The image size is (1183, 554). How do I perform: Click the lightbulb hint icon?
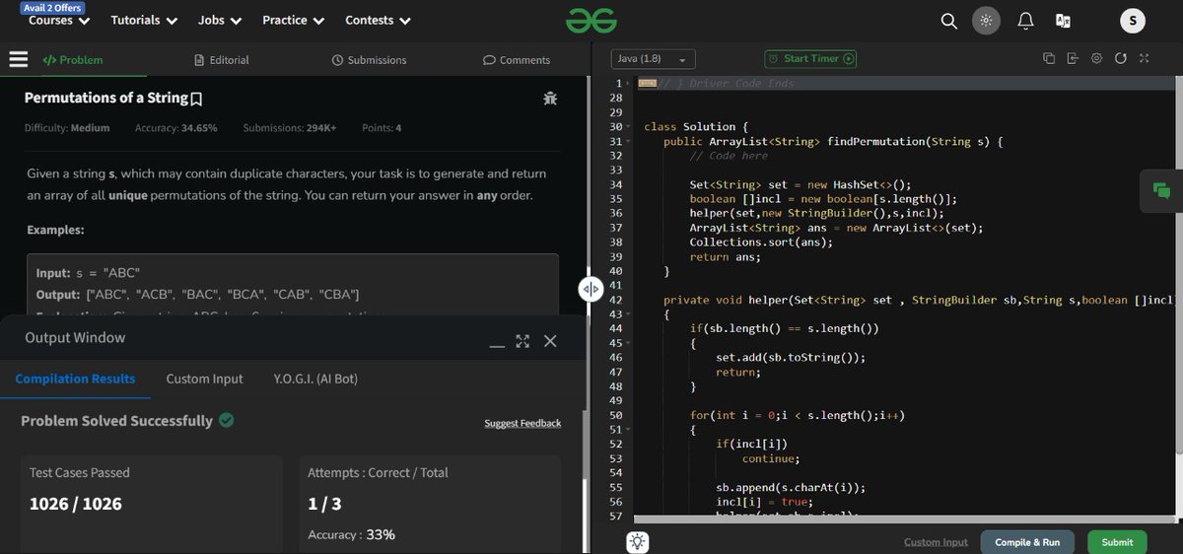[637, 541]
